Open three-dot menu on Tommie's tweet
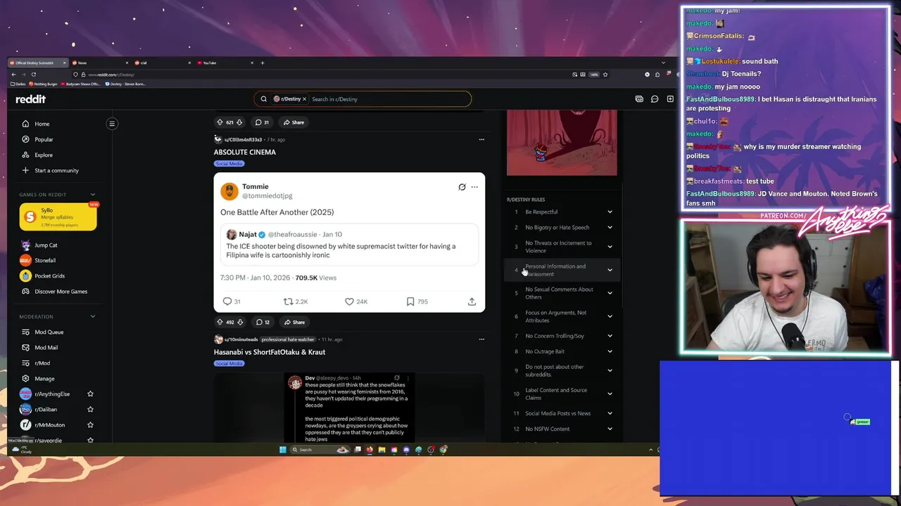 (x=474, y=187)
